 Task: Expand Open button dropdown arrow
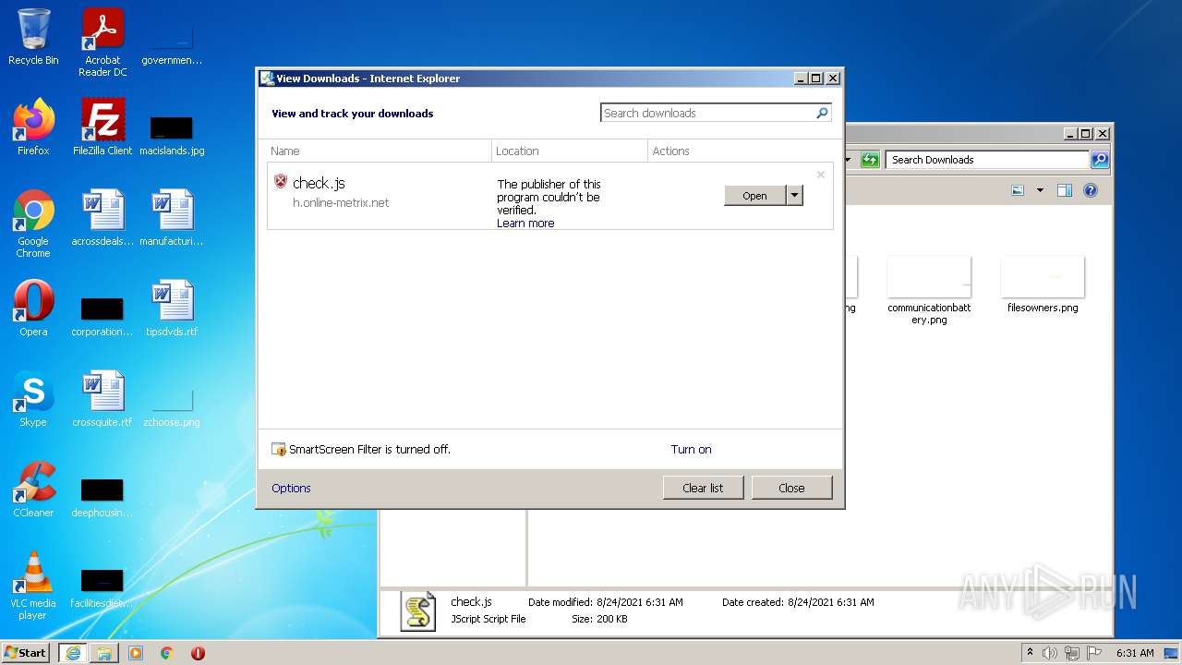tap(794, 195)
